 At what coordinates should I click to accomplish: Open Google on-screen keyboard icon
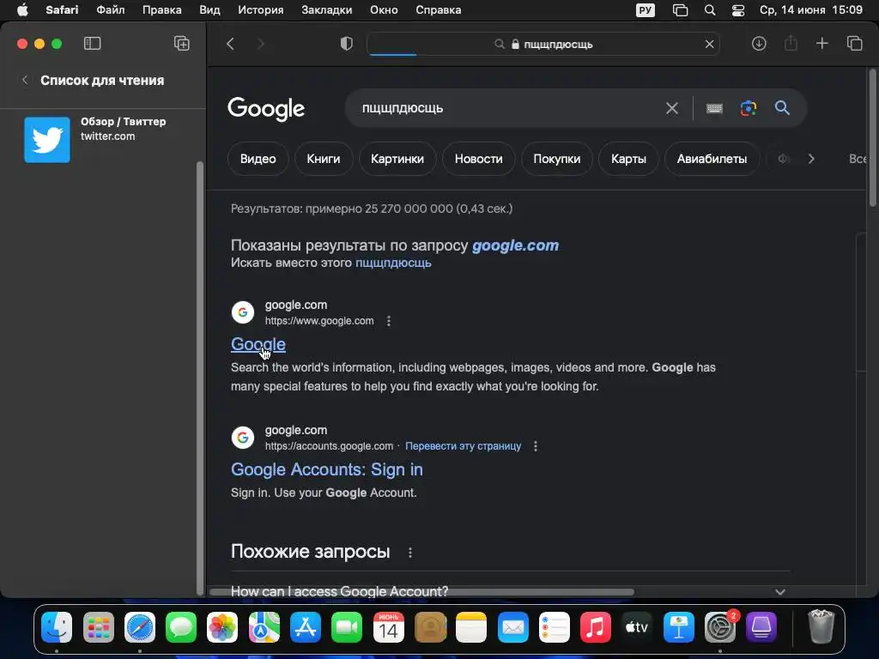click(714, 108)
